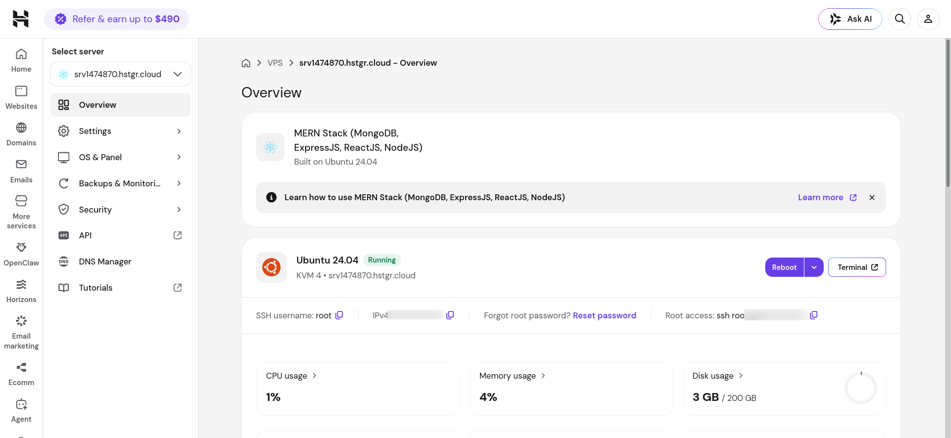Viewport: 951px width, 438px height.
Task: Click the MERN Stack React icon
Action: point(270,147)
